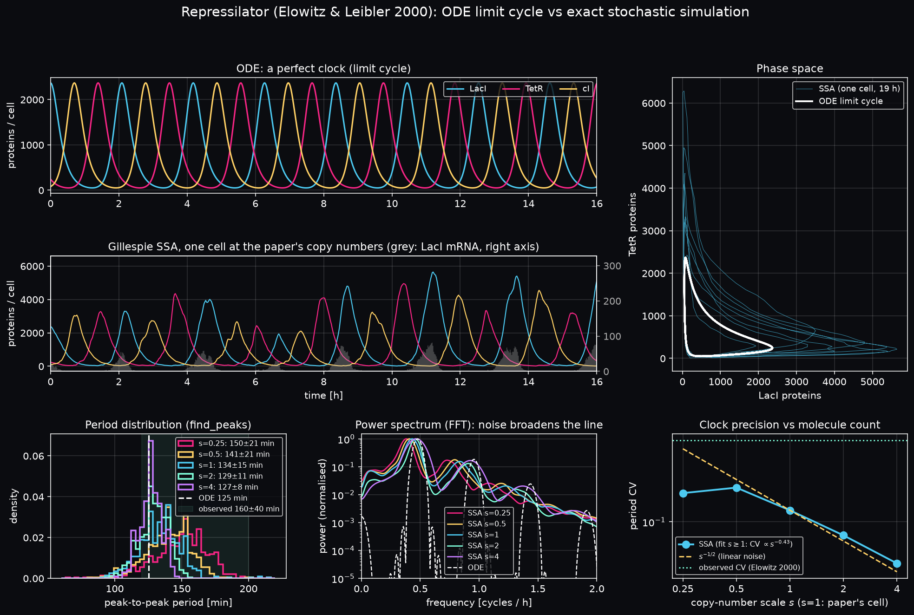This screenshot has width=914, height=615.
Task: Click legend entry 's=0.25: 150±21 min'
Action: point(227,444)
